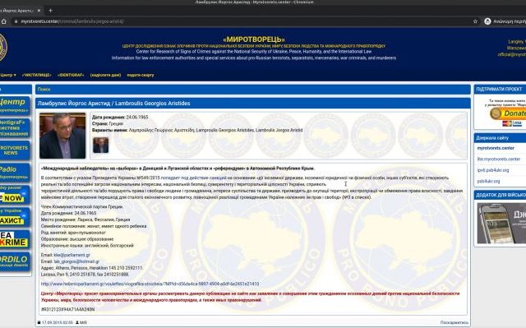The image size is (526, 328).
Task: Click the NOW sidebar banner
Action: pos(14,195)
